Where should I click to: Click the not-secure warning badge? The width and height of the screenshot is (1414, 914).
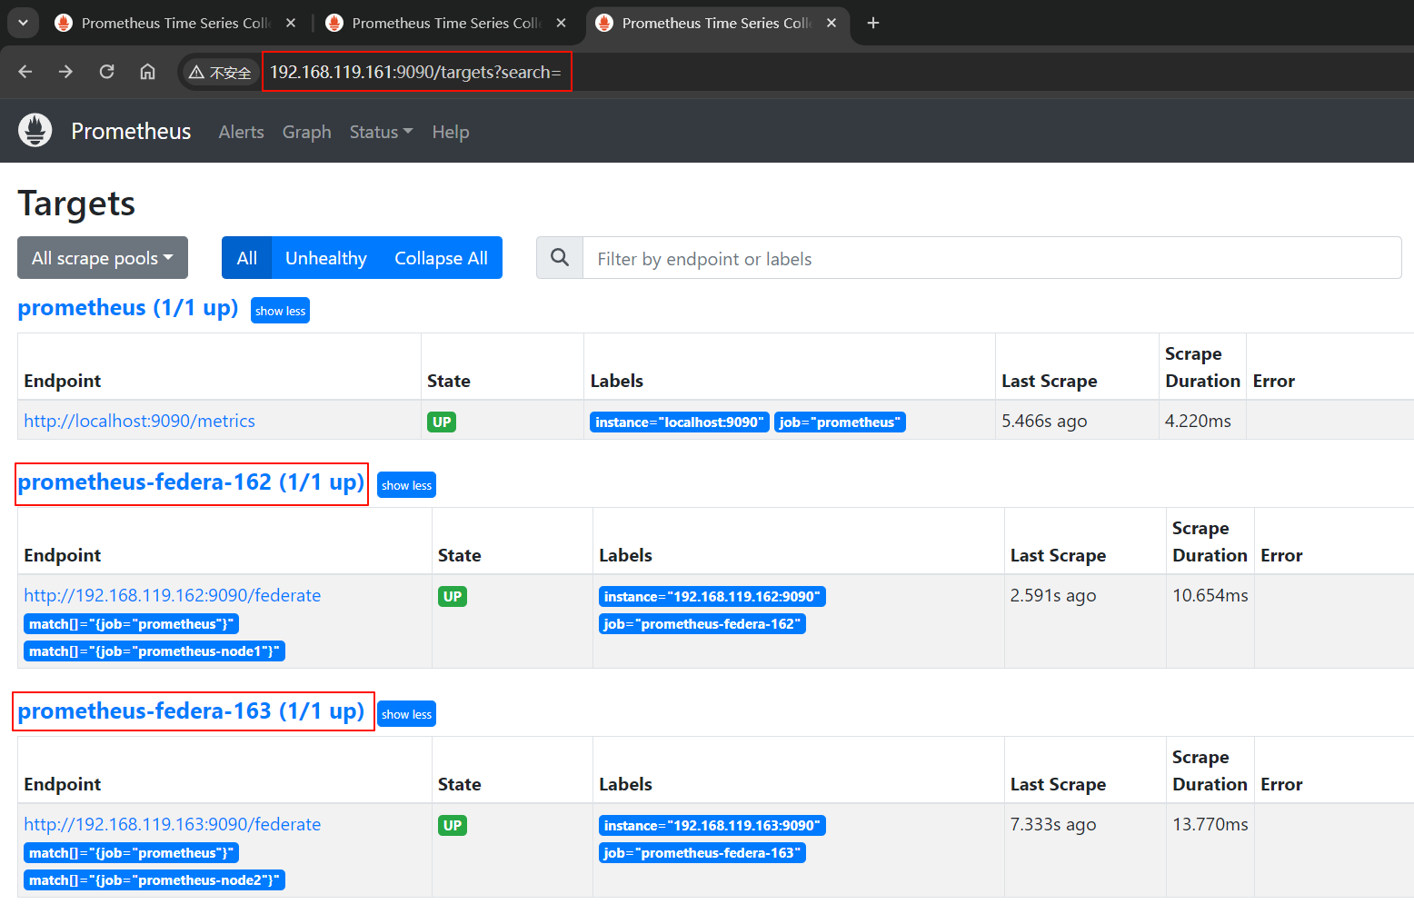[220, 73]
